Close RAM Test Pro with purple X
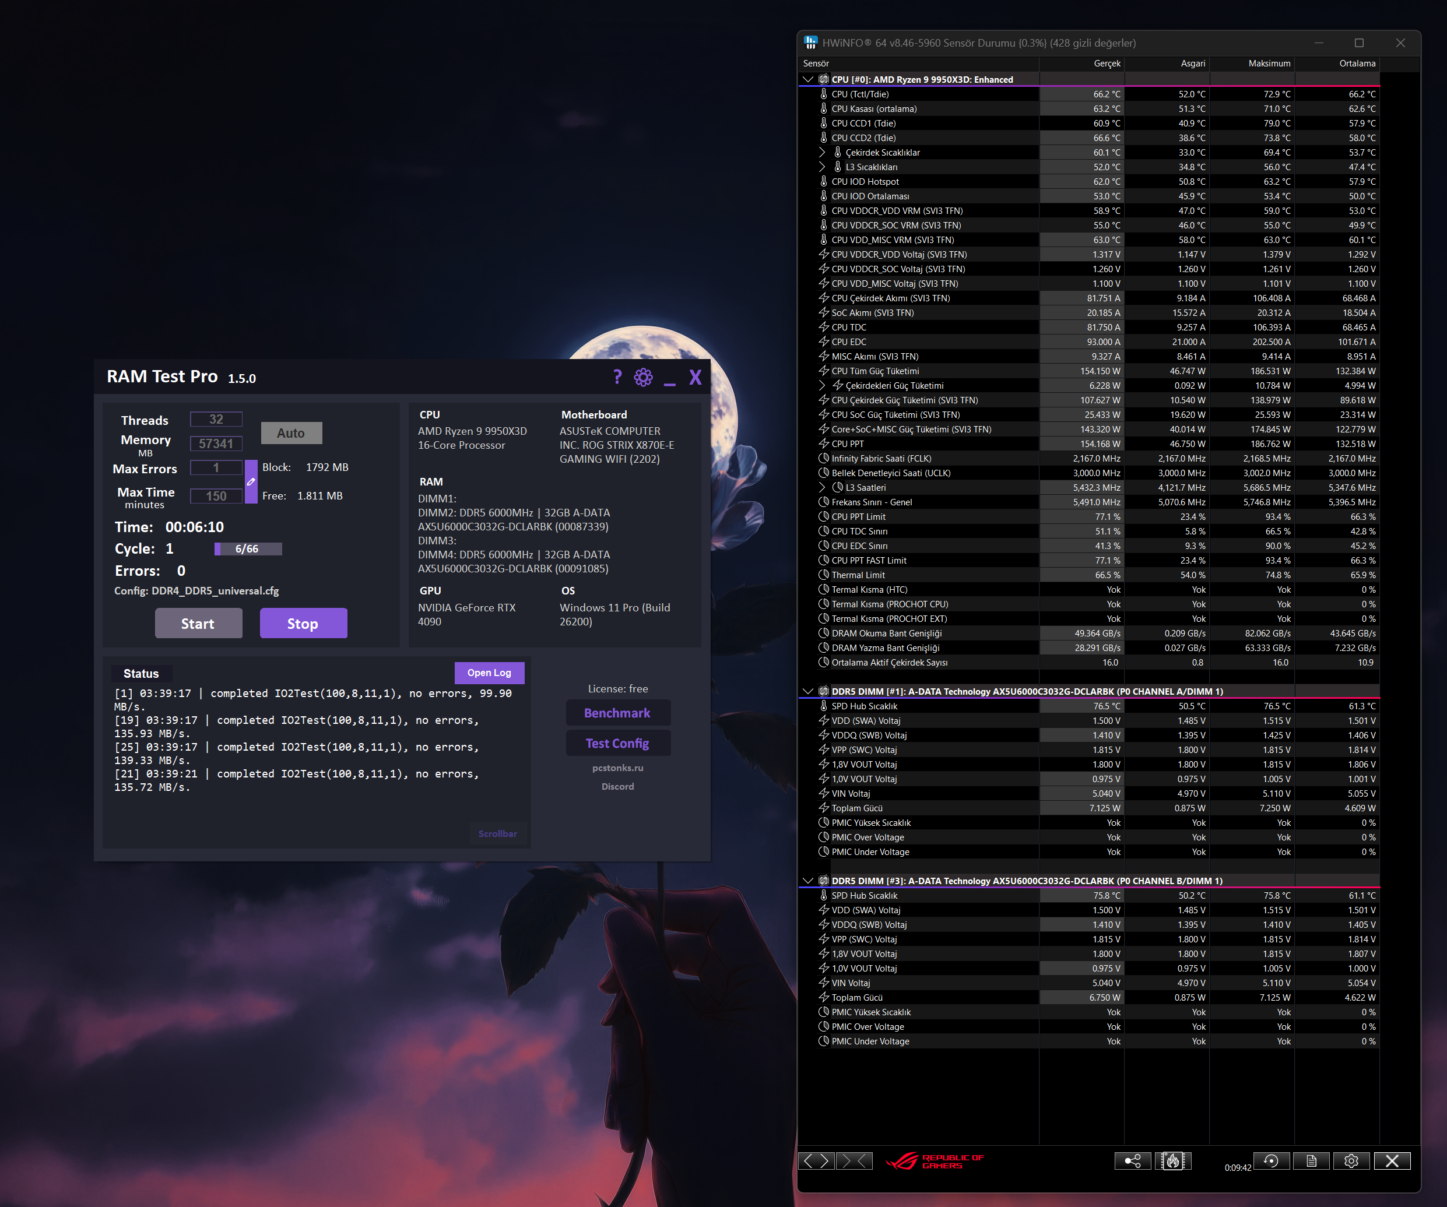This screenshot has height=1207, width=1447. point(696,377)
